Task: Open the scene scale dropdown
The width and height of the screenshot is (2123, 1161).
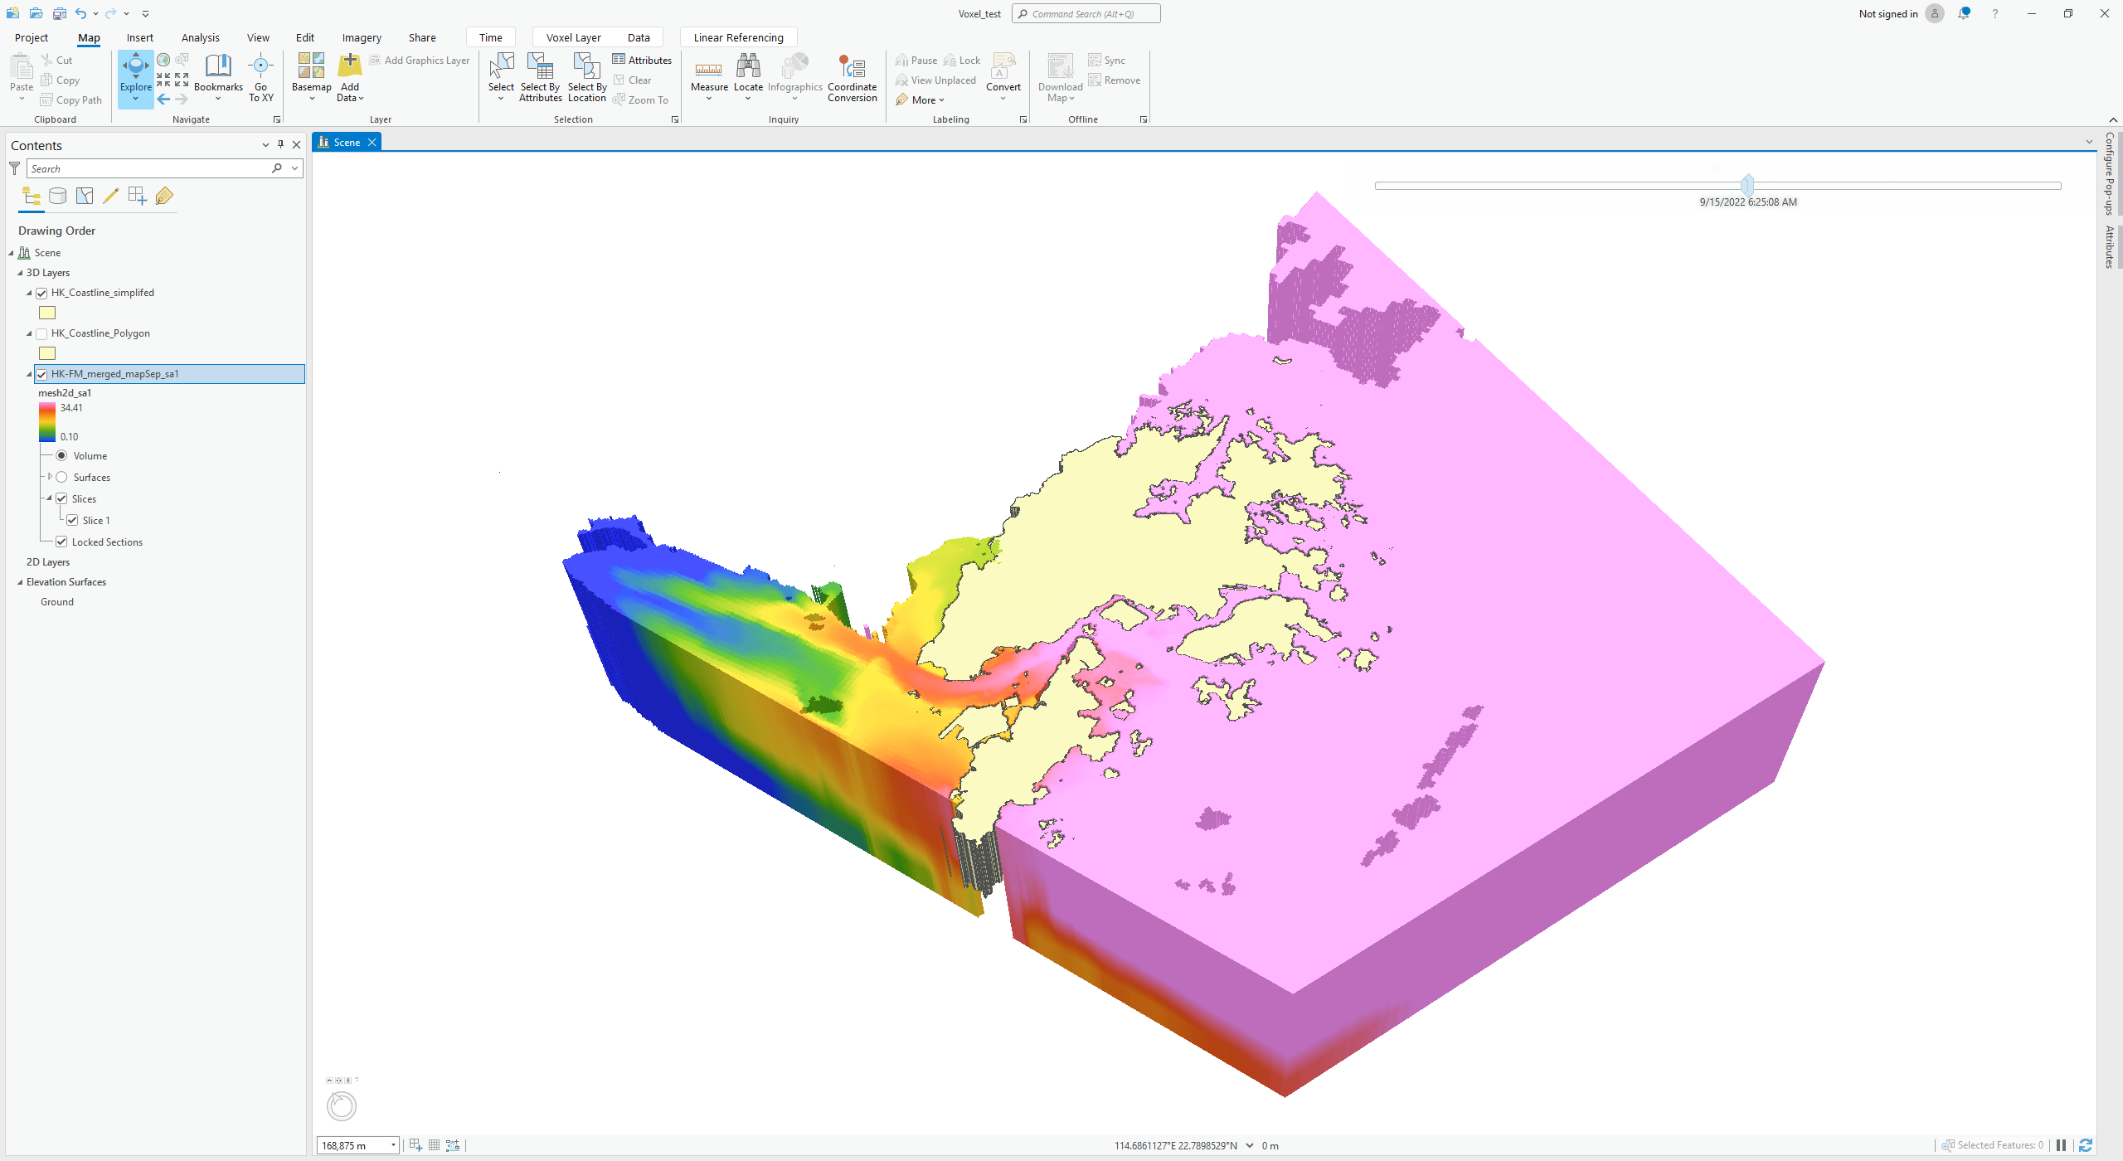Action: pyautogui.click(x=393, y=1145)
